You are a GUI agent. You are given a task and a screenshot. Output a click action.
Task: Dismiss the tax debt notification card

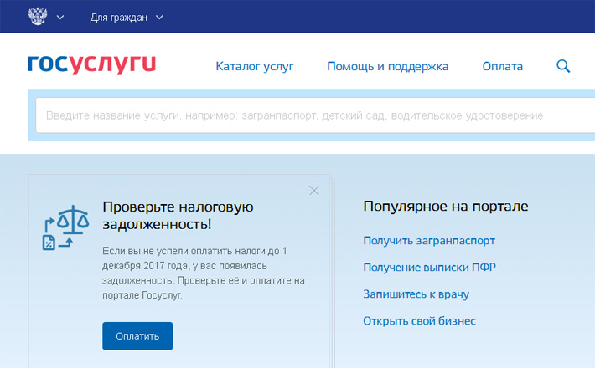point(314,191)
